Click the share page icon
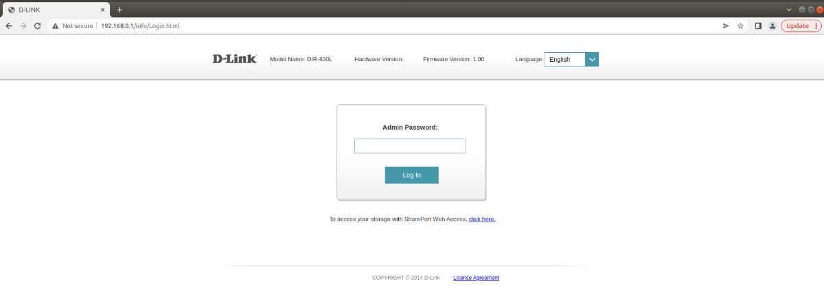The height and width of the screenshot is (297, 824). [x=726, y=25]
